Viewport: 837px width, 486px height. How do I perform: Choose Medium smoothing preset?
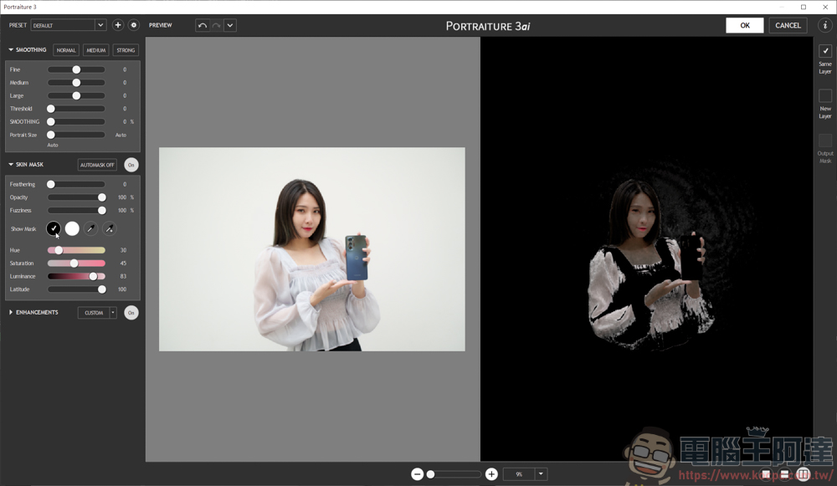coord(96,50)
